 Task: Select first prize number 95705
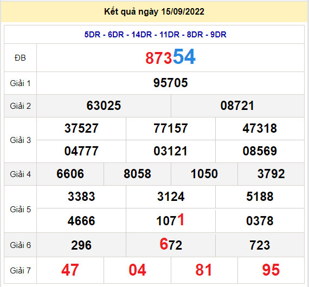(170, 83)
